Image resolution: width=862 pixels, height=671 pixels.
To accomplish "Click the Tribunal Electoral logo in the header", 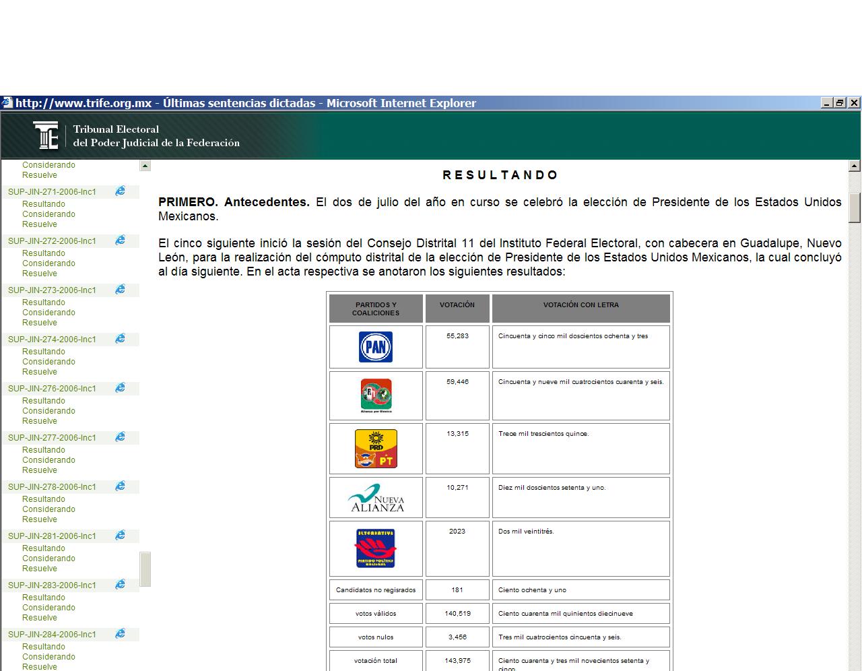I will coord(46,135).
